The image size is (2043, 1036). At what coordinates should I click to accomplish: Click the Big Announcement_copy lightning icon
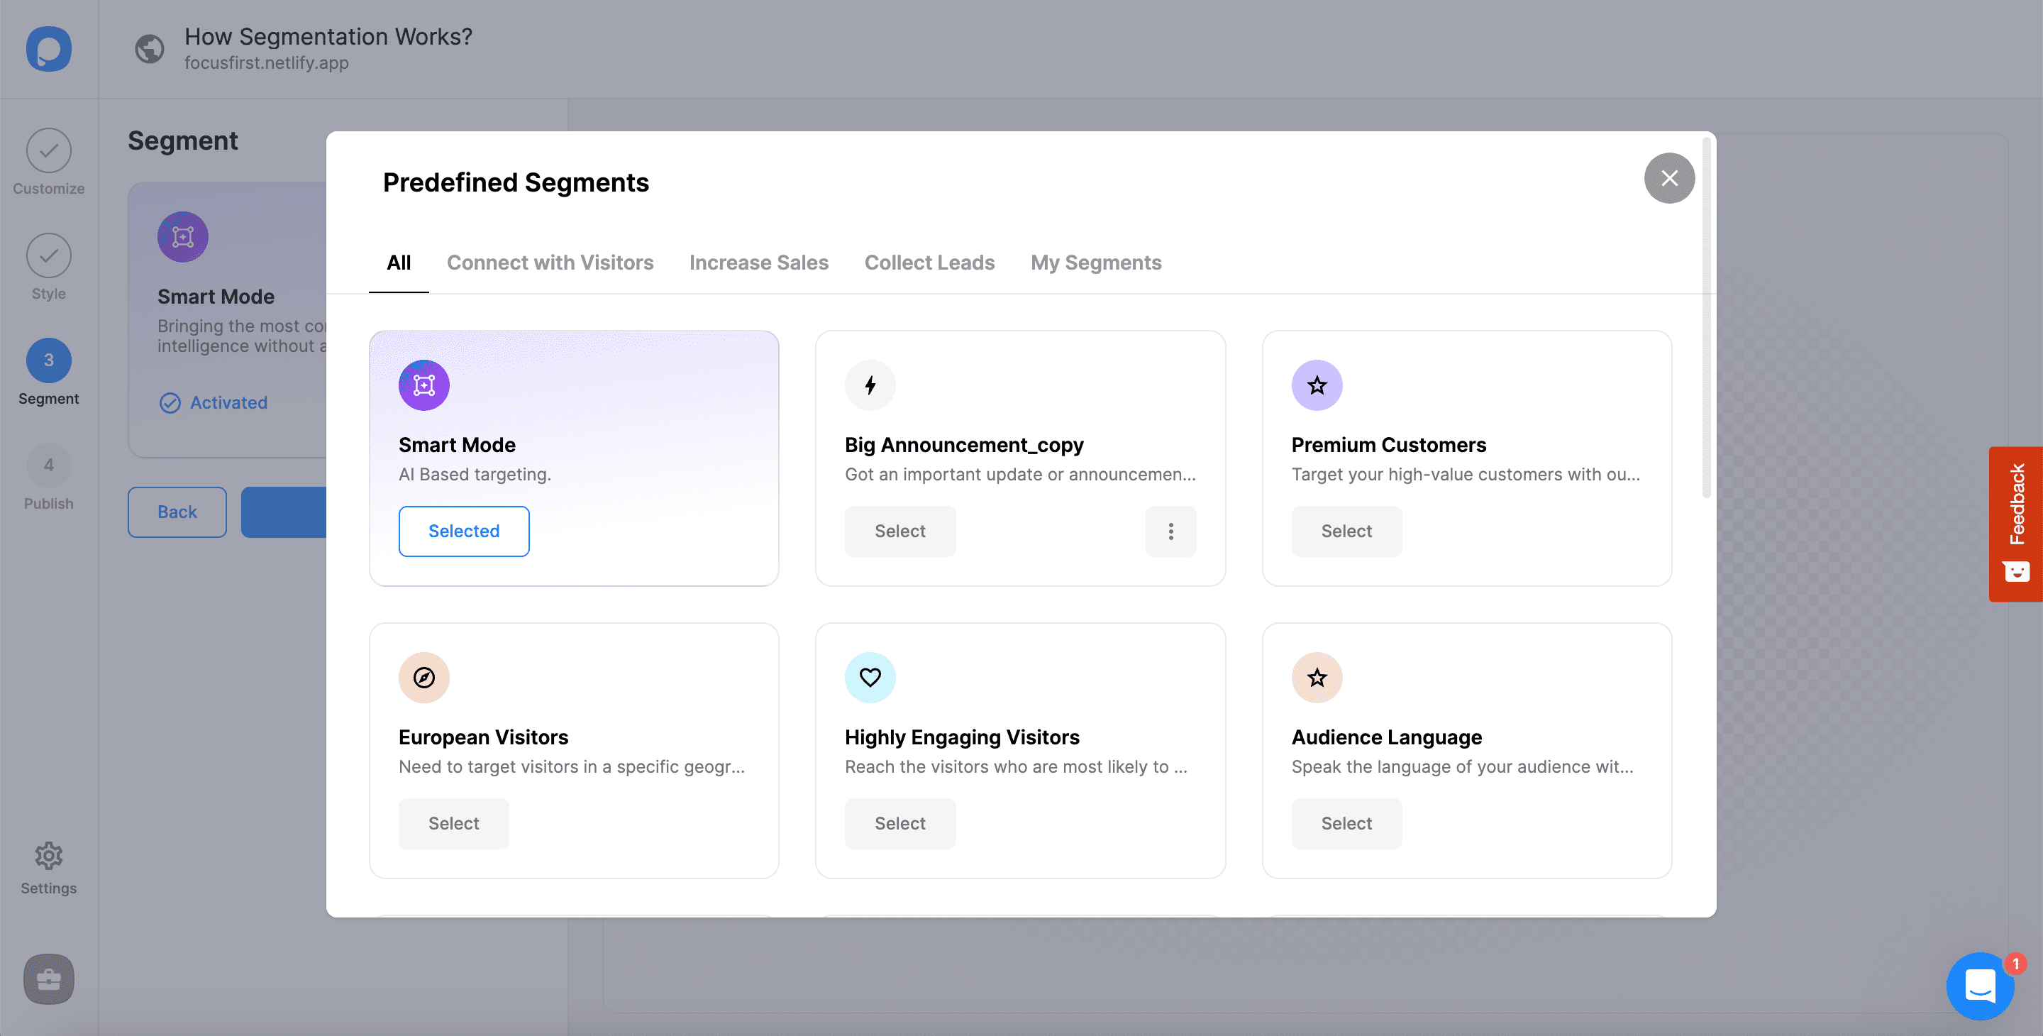[x=870, y=385]
